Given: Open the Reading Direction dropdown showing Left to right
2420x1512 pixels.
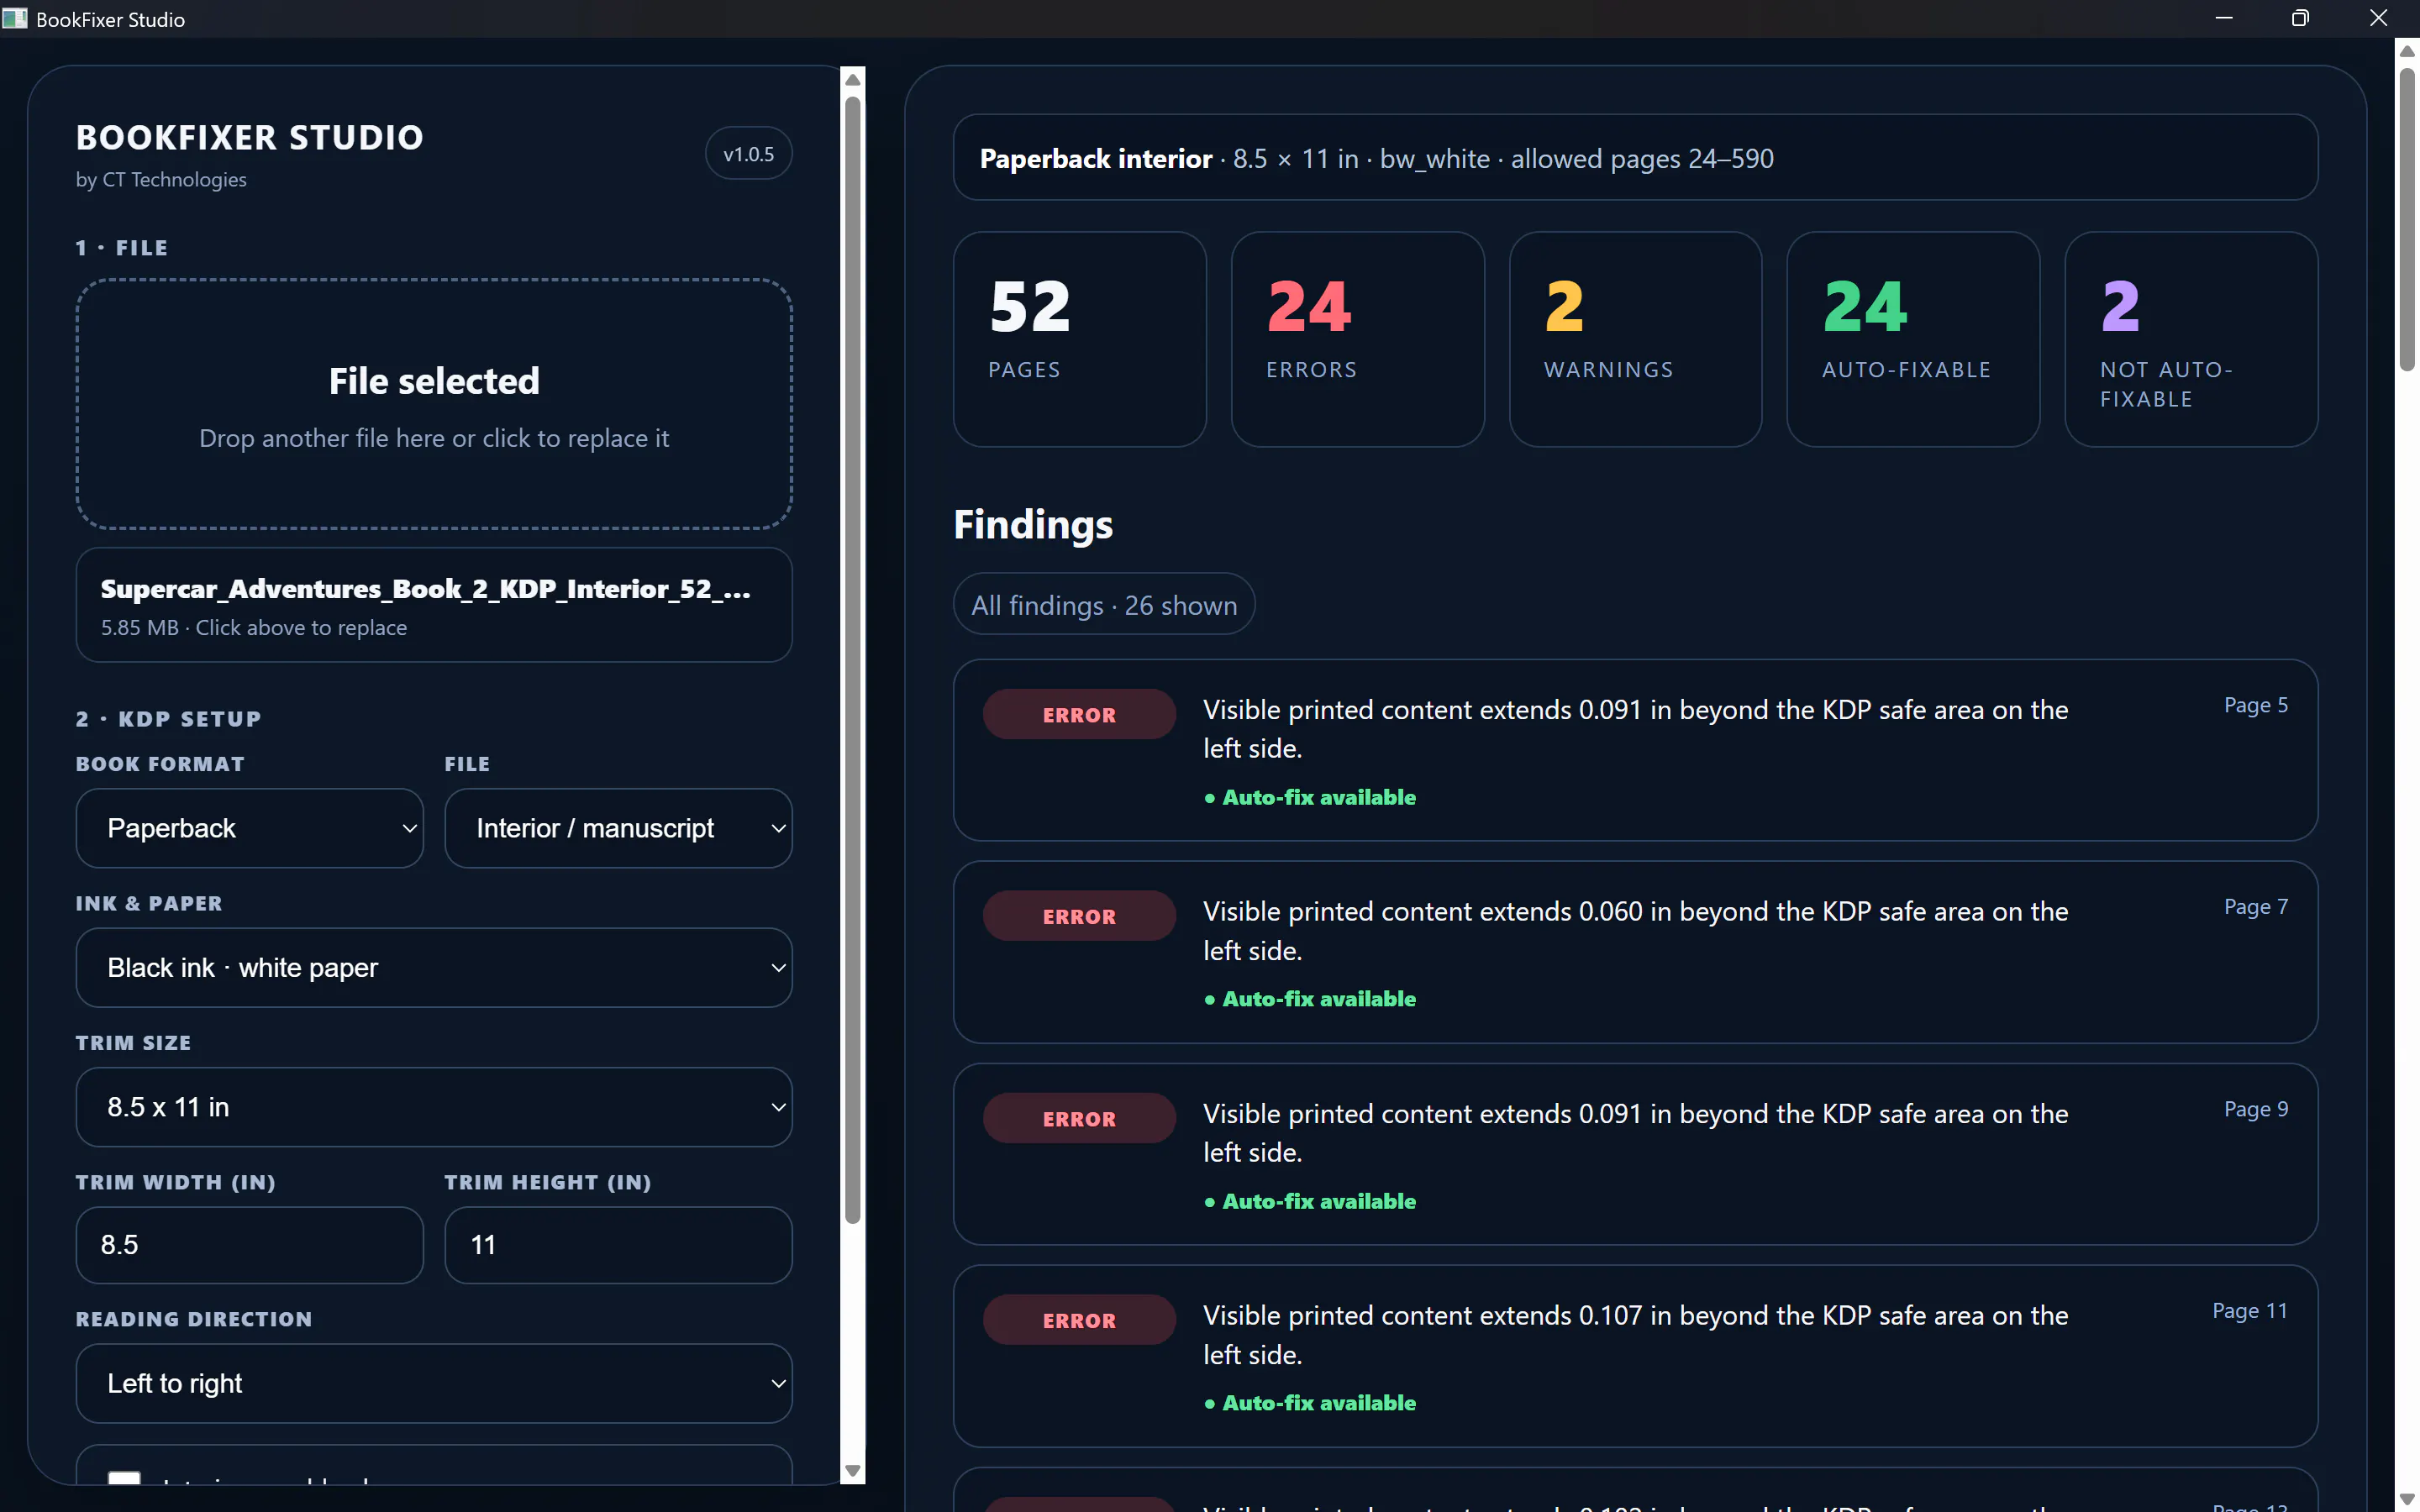Looking at the screenshot, I should coord(434,1383).
